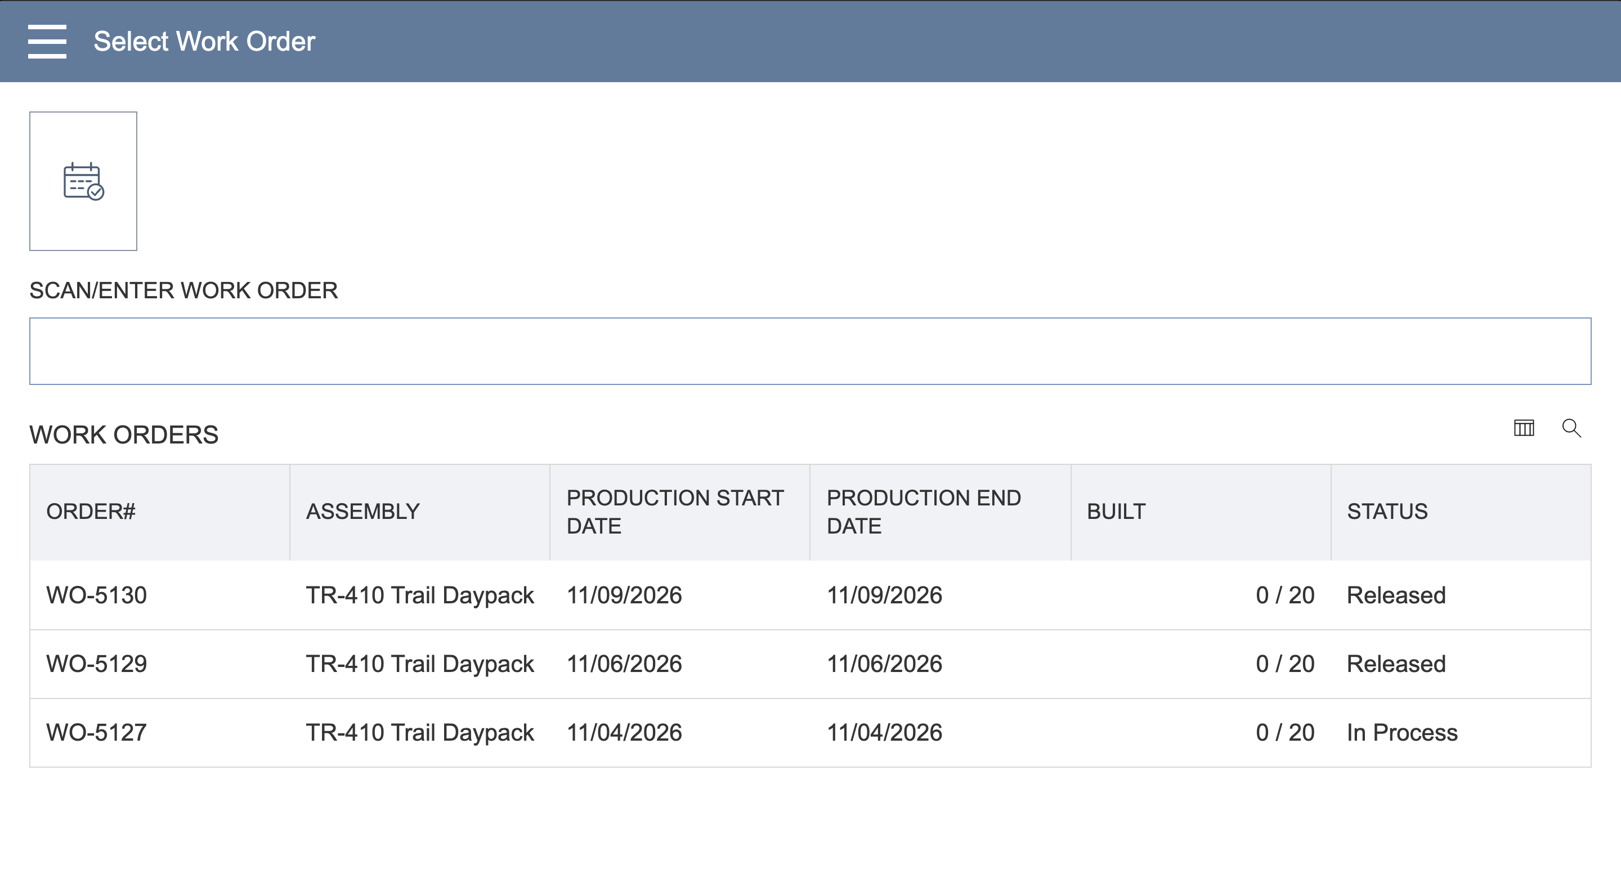Click the WORK ORDERS section heading
This screenshot has width=1621, height=878.
coord(124,435)
